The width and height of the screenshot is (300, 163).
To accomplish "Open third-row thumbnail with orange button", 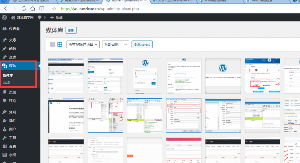I will coord(145,150).
